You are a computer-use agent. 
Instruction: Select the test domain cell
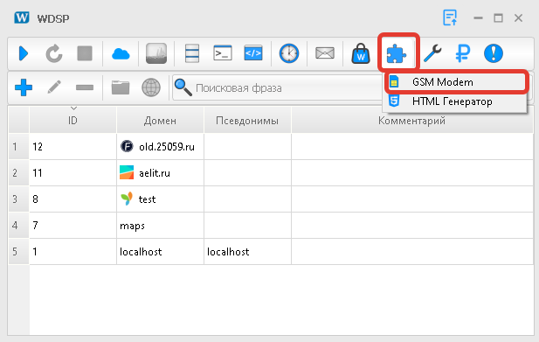(160, 199)
